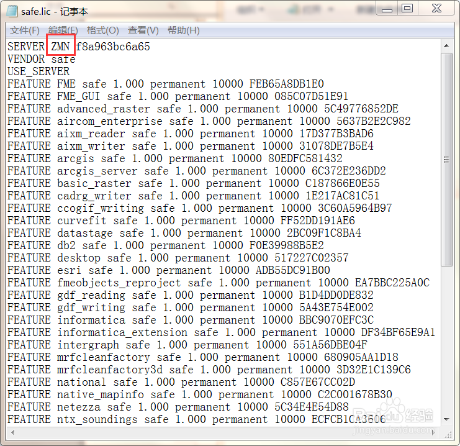Click key 085C07D51E91 on FME_GUI line
This screenshot has height=446, width=460.
311,96
